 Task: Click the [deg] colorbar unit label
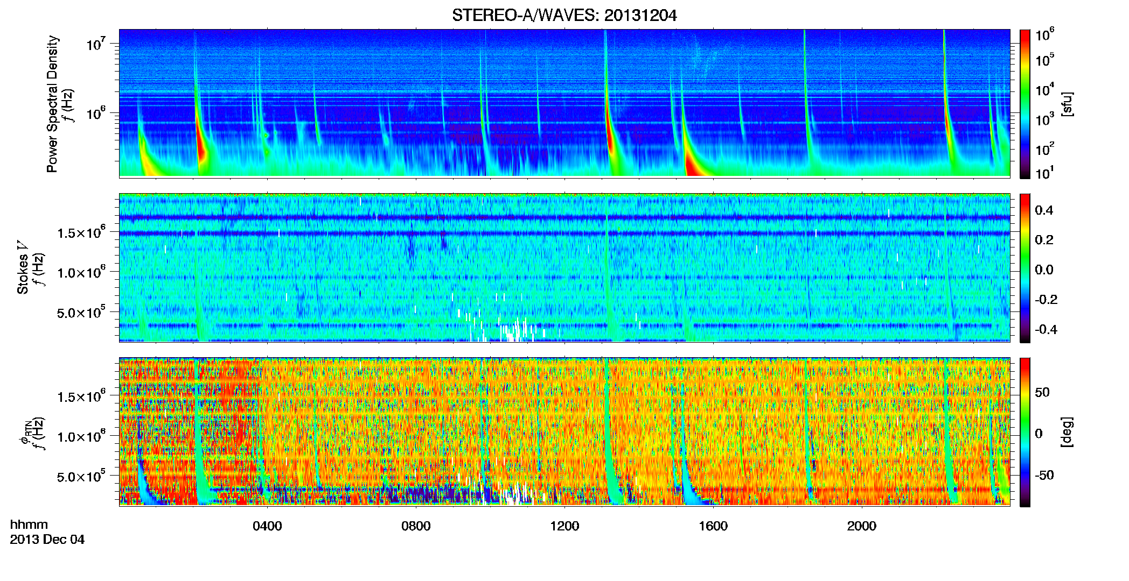1067,432
